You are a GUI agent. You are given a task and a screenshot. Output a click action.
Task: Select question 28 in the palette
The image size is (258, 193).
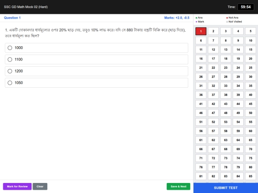coord(226,77)
